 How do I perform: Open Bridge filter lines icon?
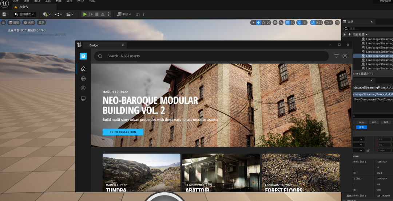(x=336, y=56)
